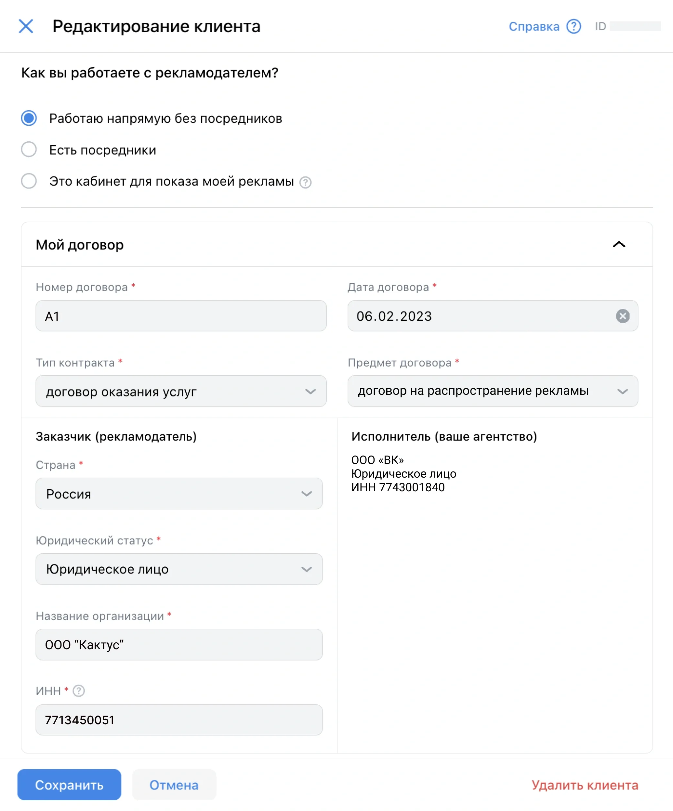Choose 'Это кабинет для показа моей рекламы'

coord(29,181)
